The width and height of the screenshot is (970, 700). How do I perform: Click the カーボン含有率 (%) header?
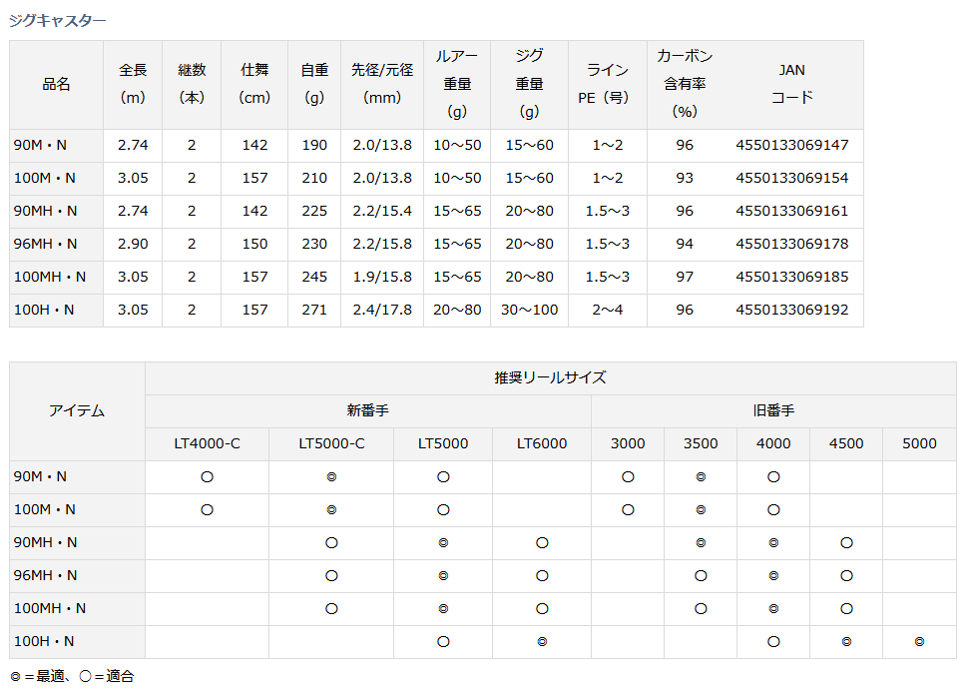[x=685, y=84]
